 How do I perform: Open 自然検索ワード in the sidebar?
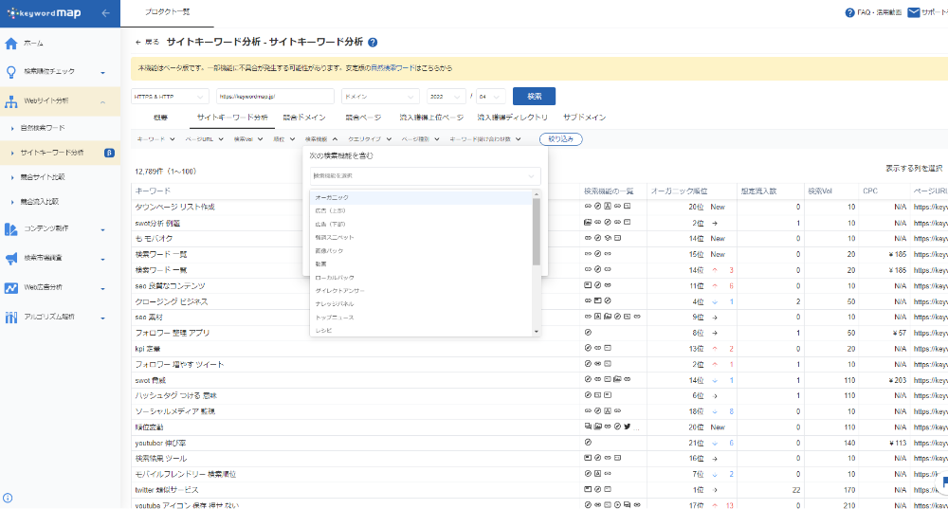coord(43,128)
